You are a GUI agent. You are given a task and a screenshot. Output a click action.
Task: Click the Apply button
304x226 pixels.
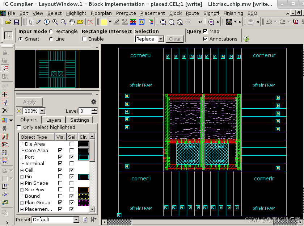(29, 102)
